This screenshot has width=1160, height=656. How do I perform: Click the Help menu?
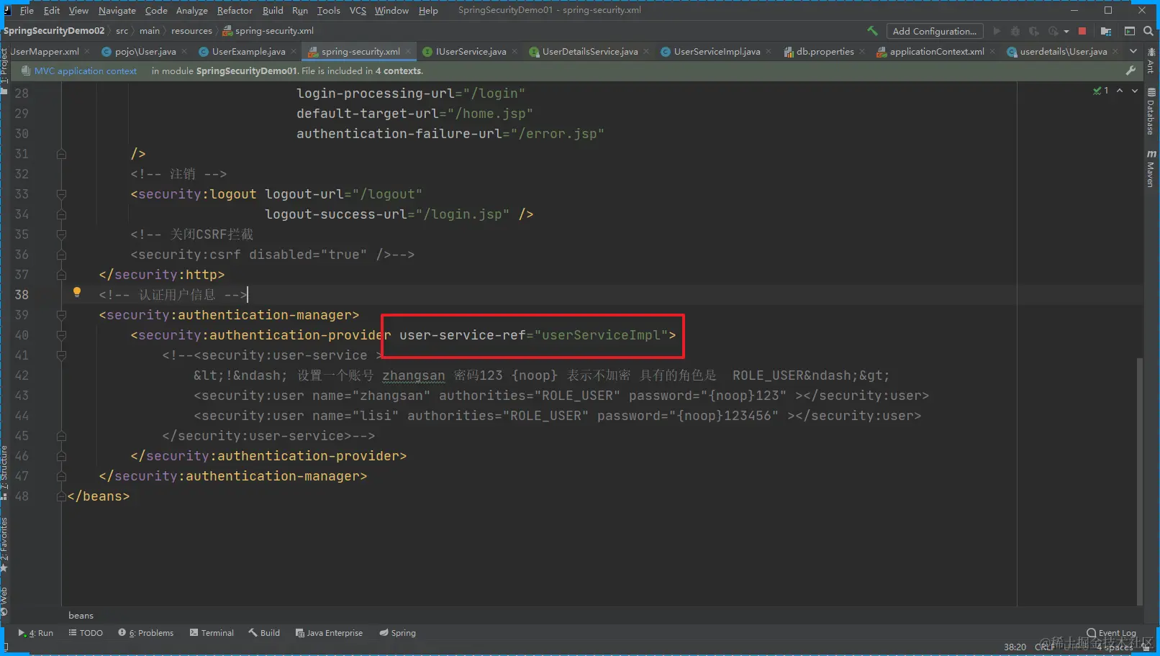click(428, 10)
